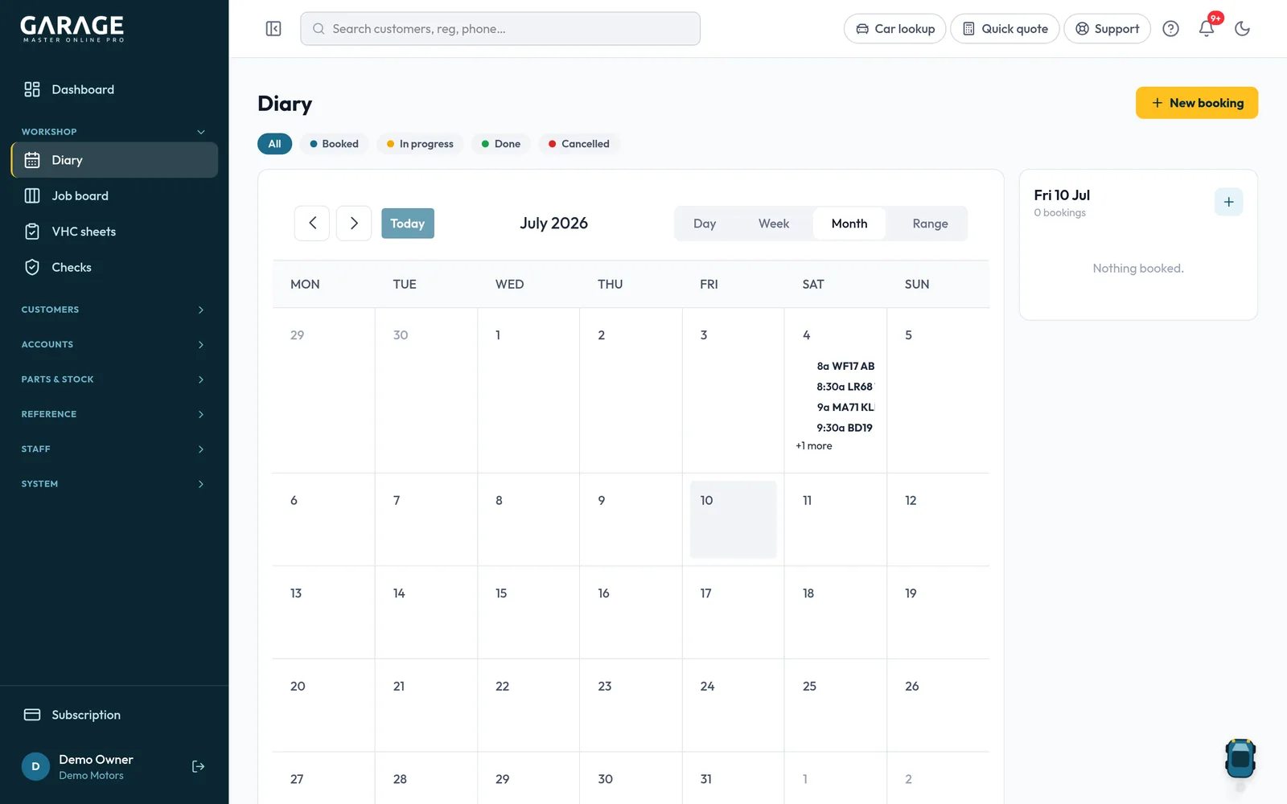Switch to Week view
The width and height of the screenshot is (1287, 804).
click(x=774, y=224)
